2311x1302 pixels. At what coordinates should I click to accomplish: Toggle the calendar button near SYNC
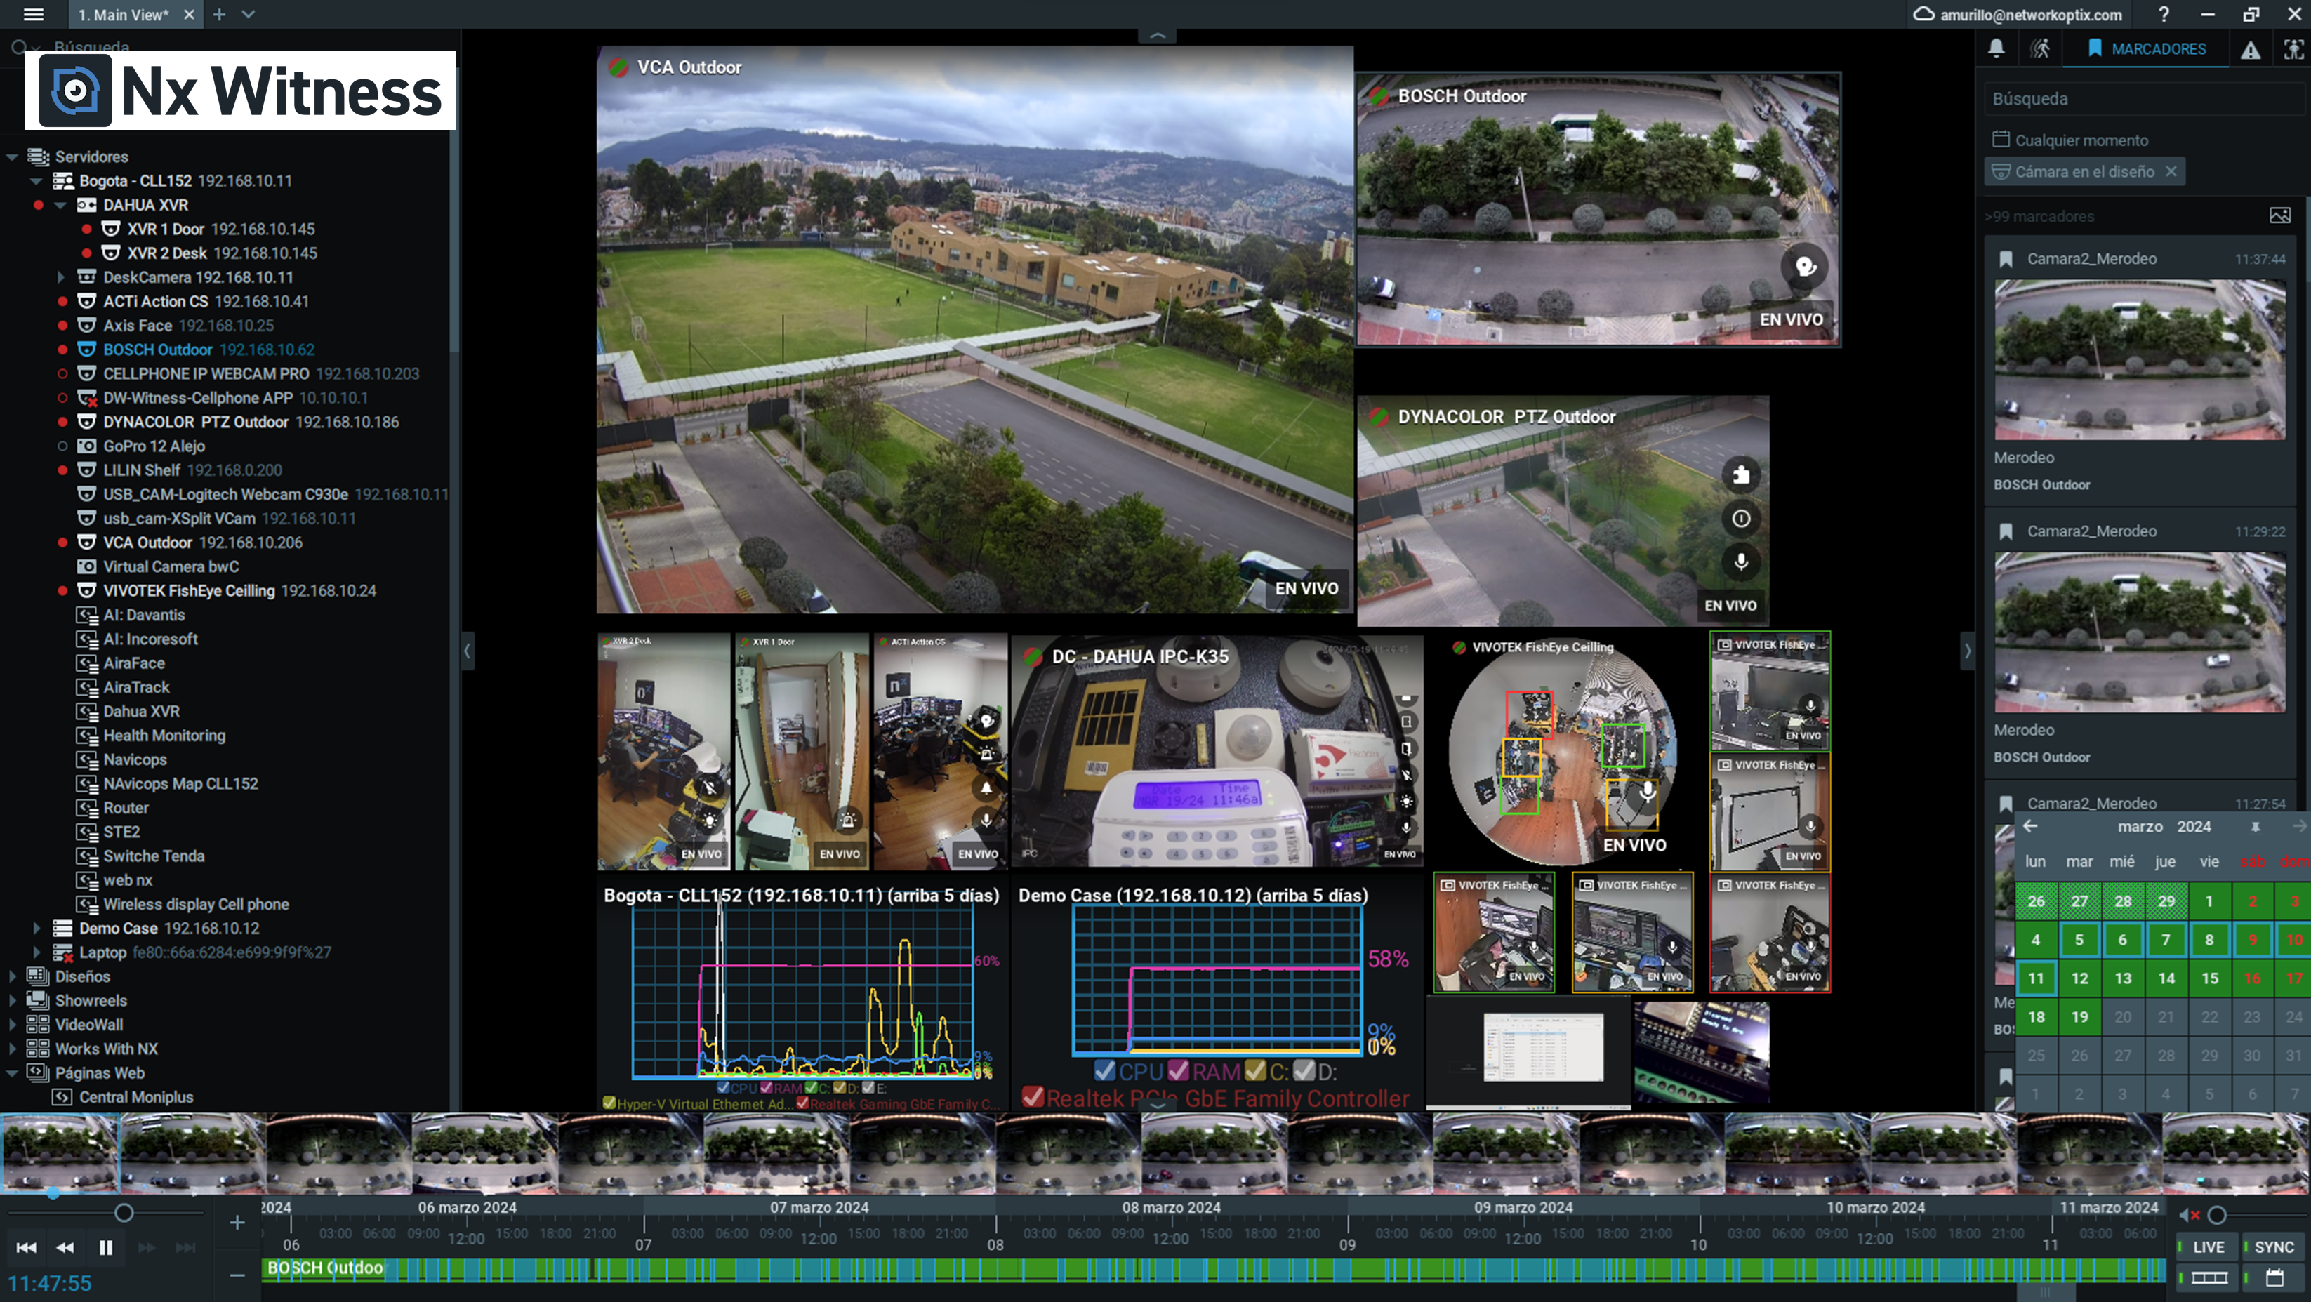[x=2273, y=1278]
